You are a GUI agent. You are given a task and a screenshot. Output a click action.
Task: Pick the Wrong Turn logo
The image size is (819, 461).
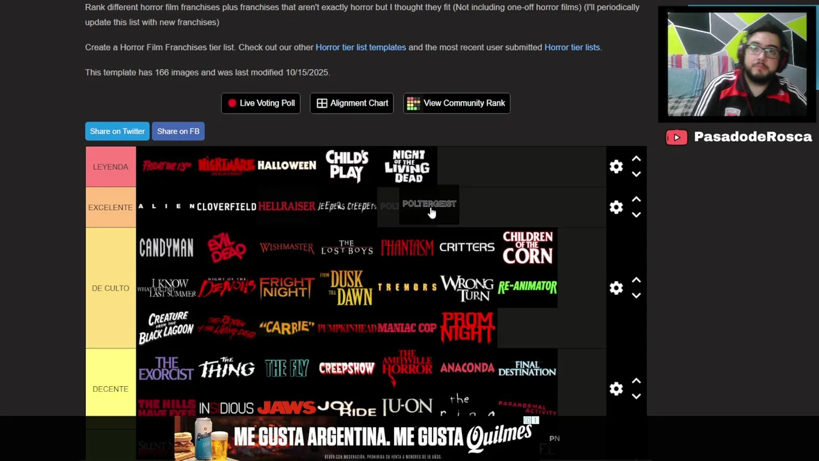pyautogui.click(x=467, y=288)
